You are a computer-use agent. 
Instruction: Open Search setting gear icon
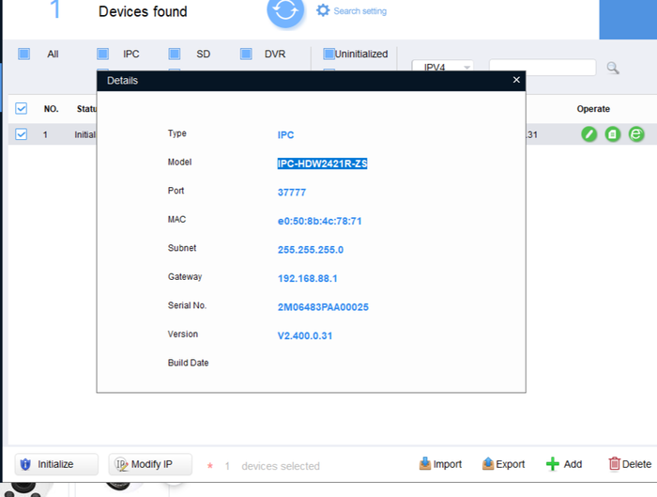pyautogui.click(x=323, y=10)
